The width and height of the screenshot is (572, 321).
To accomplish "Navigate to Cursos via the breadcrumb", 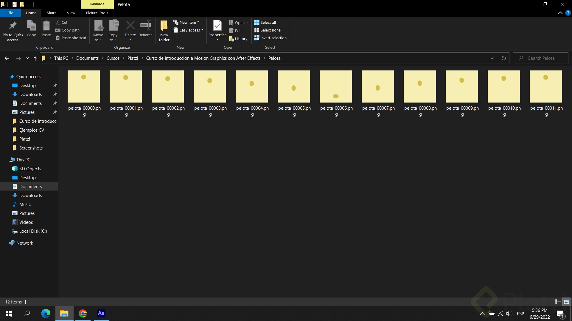I will [113, 58].
